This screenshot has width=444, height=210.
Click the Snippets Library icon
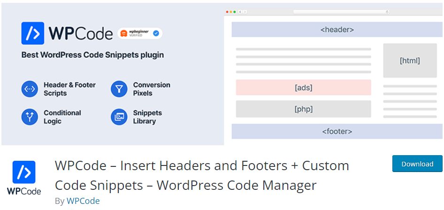(119, 117)
